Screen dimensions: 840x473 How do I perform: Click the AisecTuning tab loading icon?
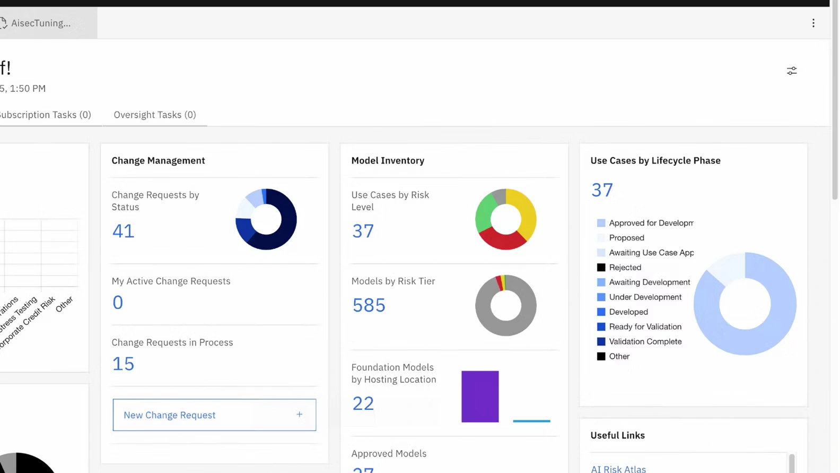tap(3, 23)
